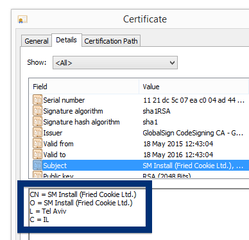The width and height of the screenshot is (249, 240).
Task: Click the 18 May 2015 12:43:04 value
Action: [178, 144]
